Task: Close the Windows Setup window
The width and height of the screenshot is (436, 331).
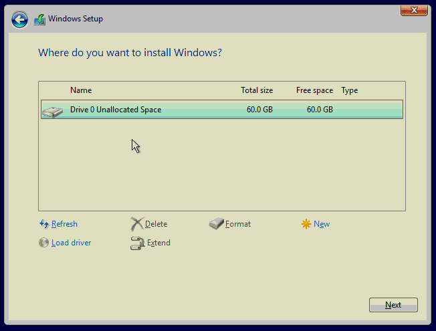Action: 414,10
